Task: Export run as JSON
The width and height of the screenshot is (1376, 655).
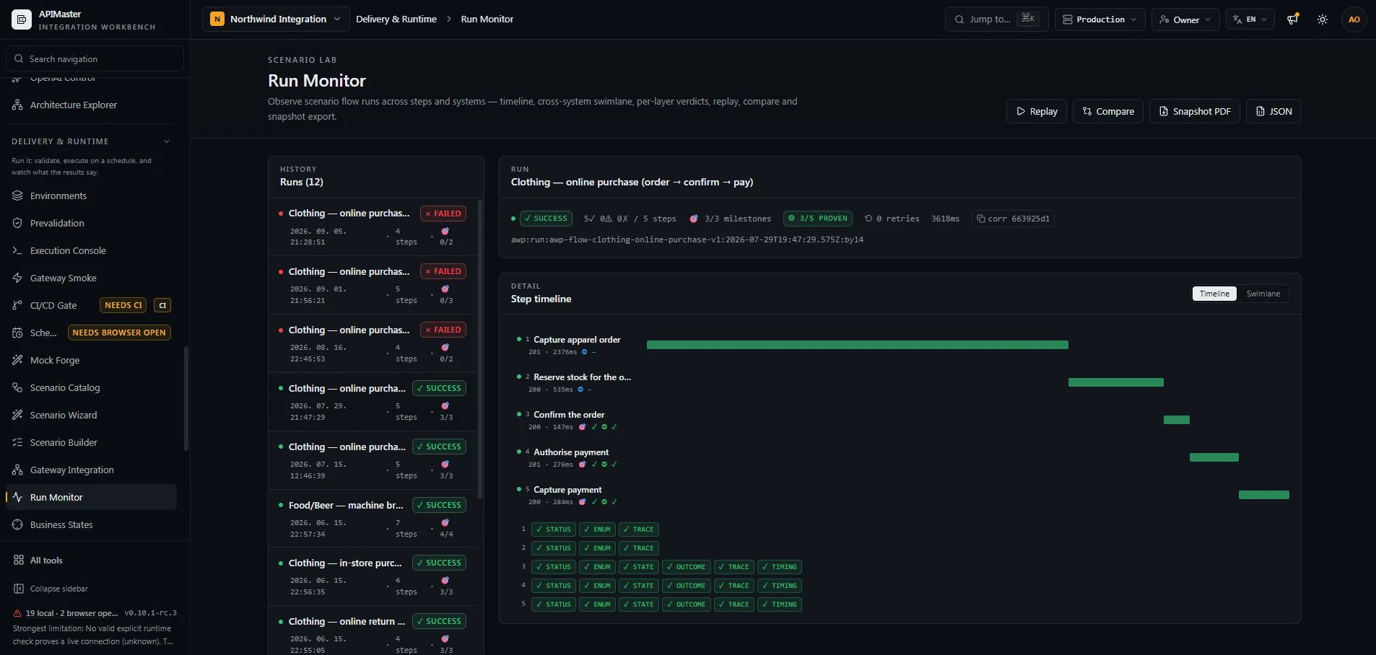Action: pyautogui.click(x=1273, y=111)
